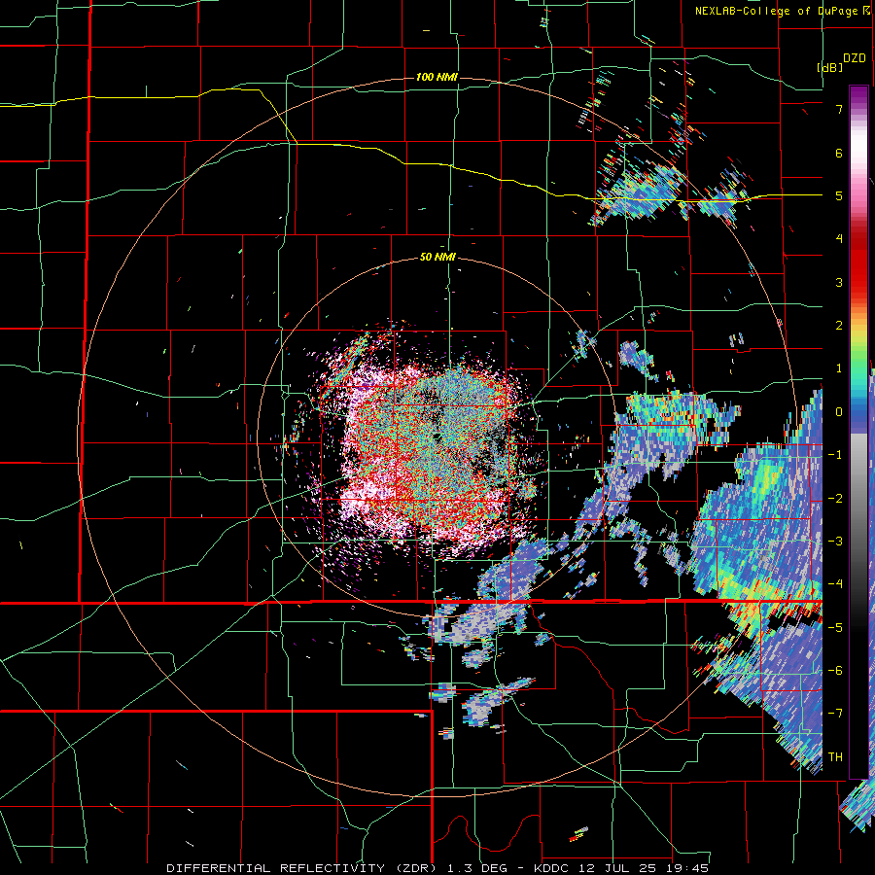This screenshot has width=875, height=875.
Task: Click the -1 value on the color scale
Action: tap(835, 455)
